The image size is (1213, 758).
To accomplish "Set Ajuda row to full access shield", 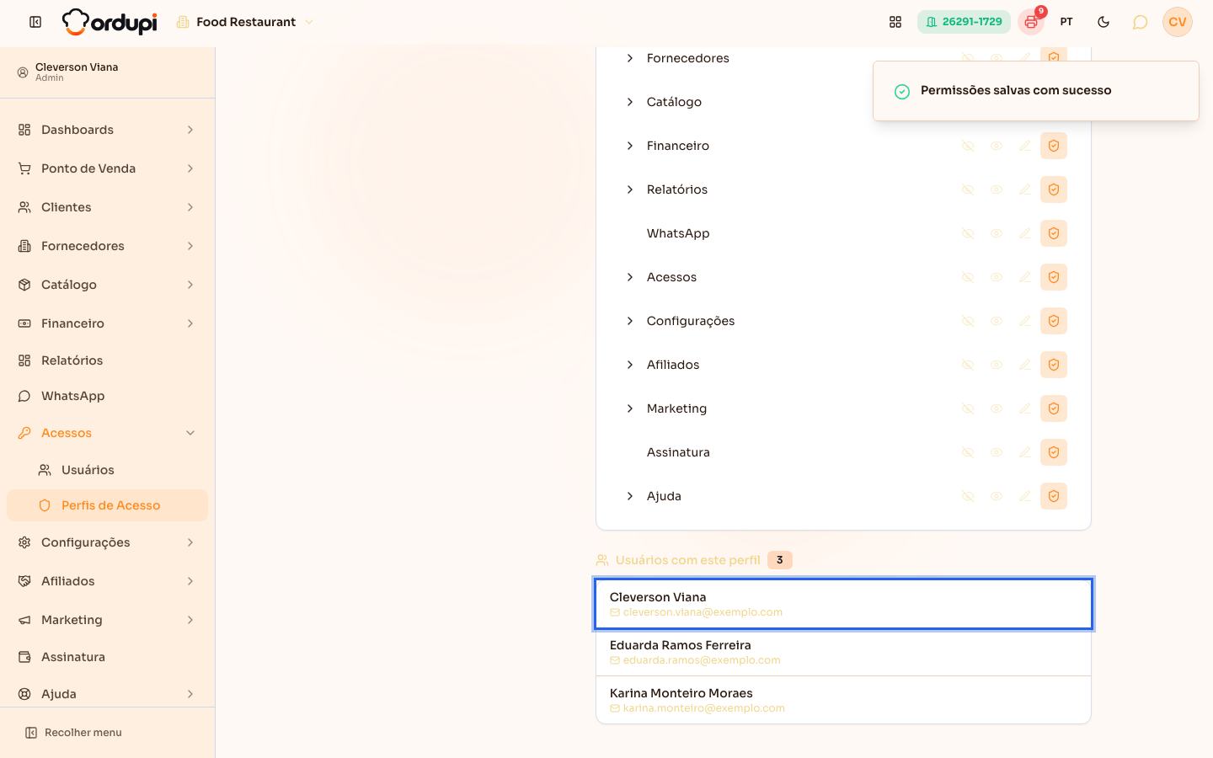I will [1054, 496].
